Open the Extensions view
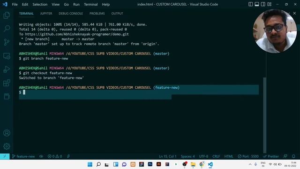 pos(7,83)
